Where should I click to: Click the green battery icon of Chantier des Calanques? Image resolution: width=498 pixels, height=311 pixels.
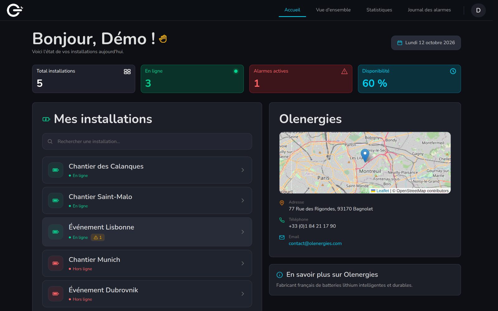click(x=56, y=170)
